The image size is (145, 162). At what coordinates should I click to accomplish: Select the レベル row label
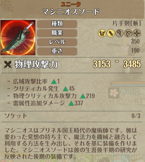click(57, 42)
